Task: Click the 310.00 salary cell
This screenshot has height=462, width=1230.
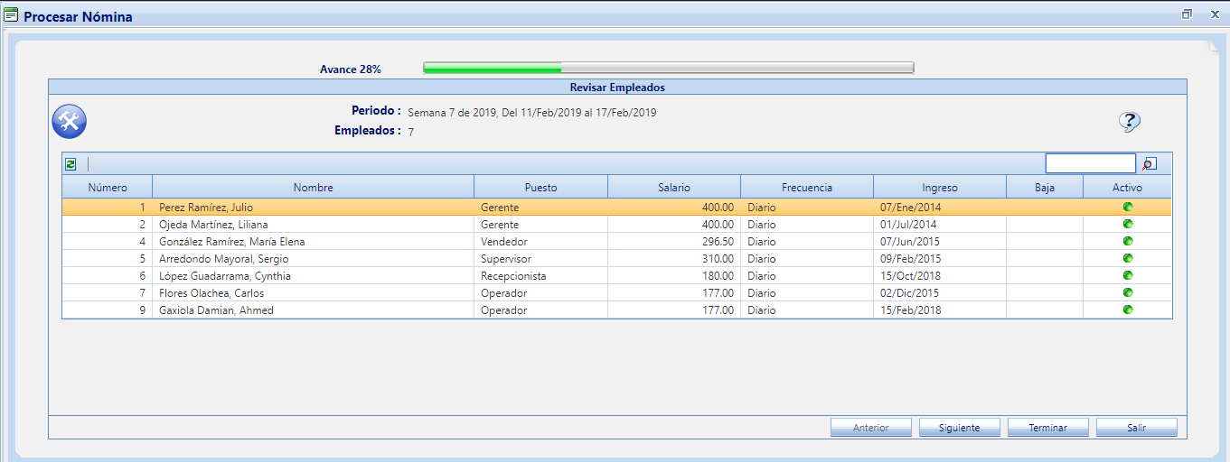Action: (674, 259)
